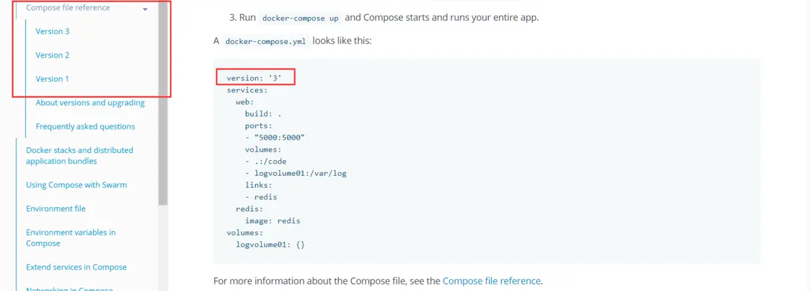Click the version: '3' code line
811x291 pixels.
pos(254,78)
